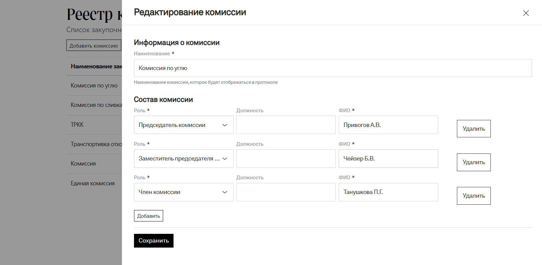This screenshot has height=265, width=542.
Task: Open the Председатель комиссии role dropdown
Action: point(183,125)
